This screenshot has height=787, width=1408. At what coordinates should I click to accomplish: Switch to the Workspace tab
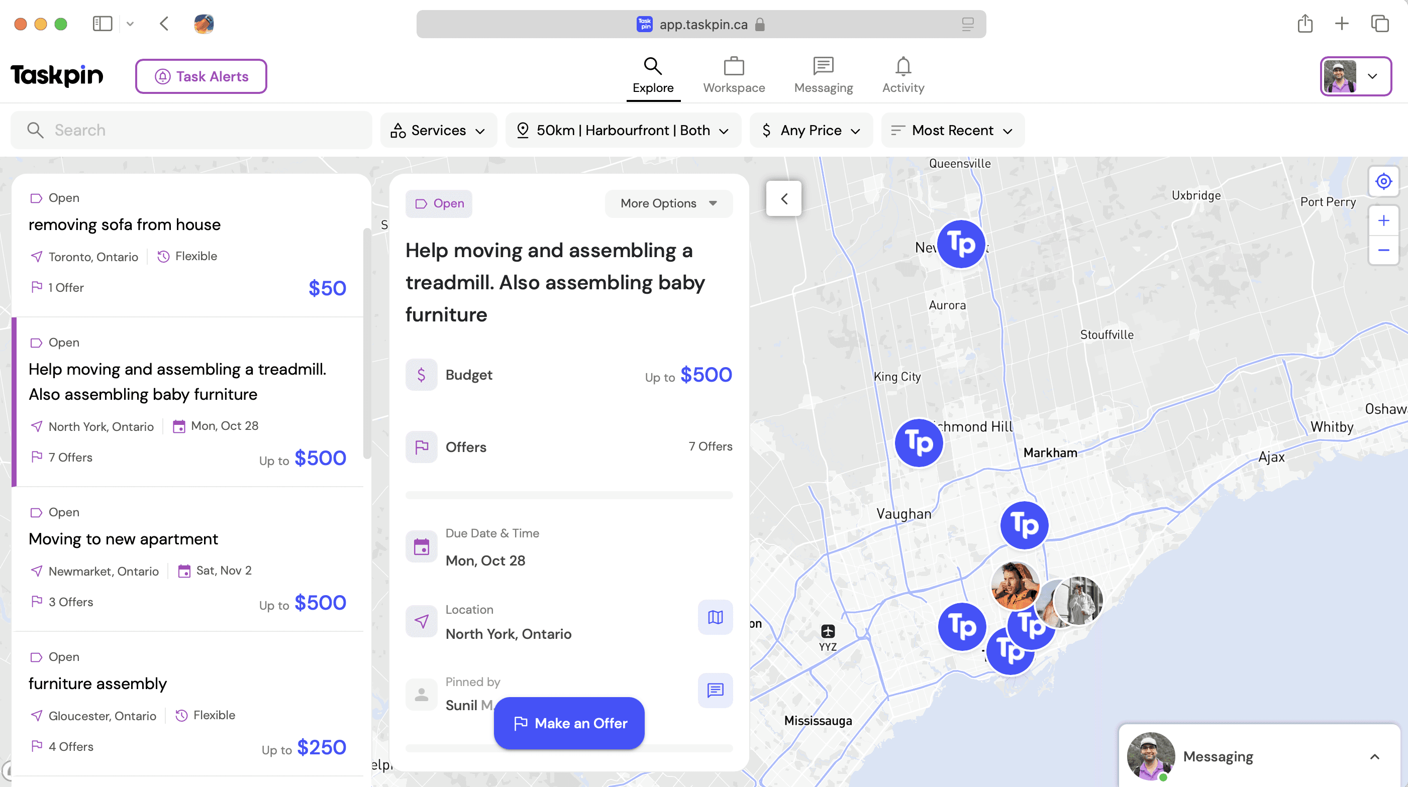734,75
